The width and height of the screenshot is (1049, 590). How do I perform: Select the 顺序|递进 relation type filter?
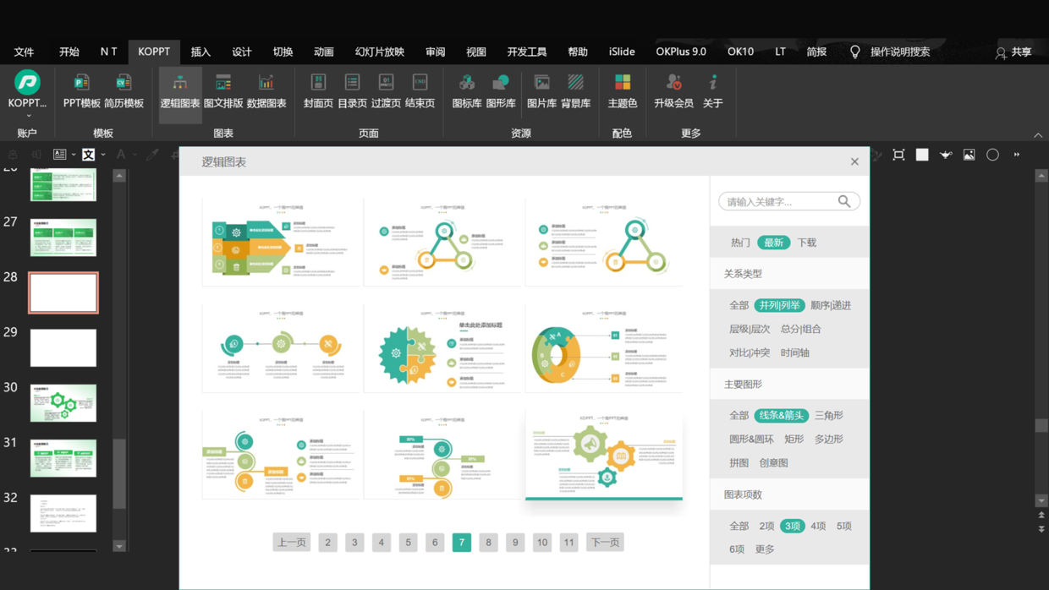tap(830, 305)
